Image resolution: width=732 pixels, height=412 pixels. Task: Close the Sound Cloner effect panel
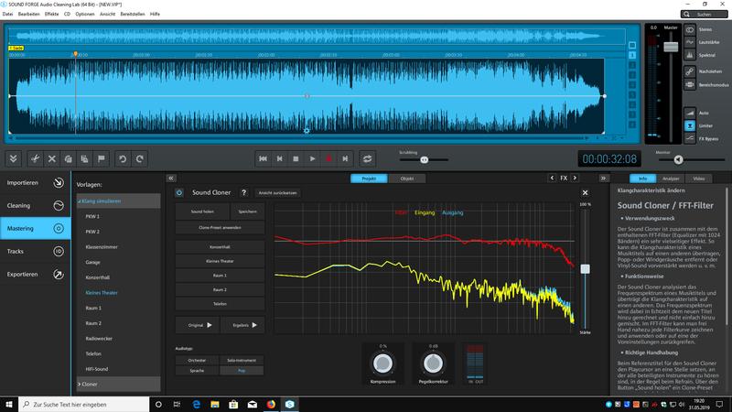(x=585, y=192)
